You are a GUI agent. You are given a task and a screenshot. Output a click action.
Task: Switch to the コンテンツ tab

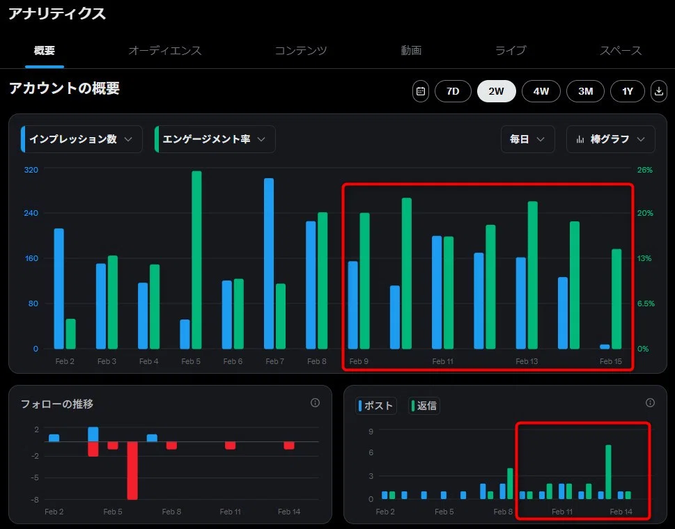301,50
